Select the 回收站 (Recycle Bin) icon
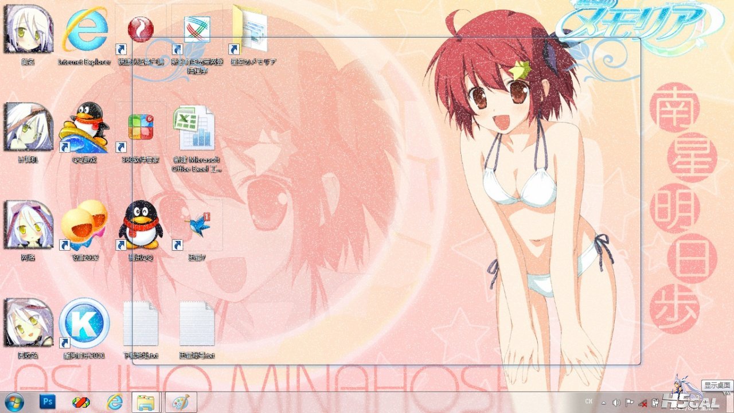This screenshot has width=734, height=413. tap(28, 329)
